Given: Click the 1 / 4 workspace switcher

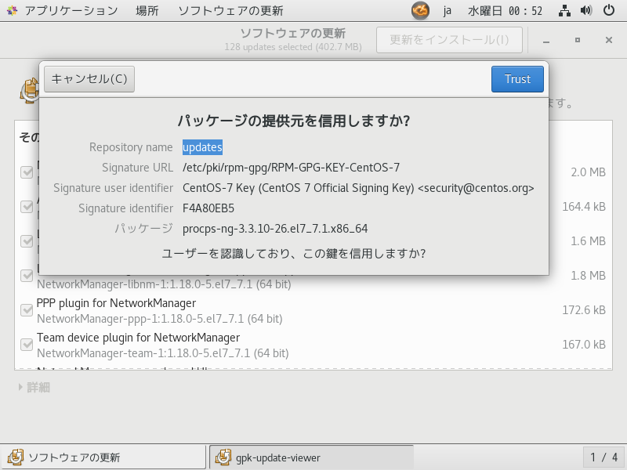Looking at the screenshot, I should click(x=603, y=457).
